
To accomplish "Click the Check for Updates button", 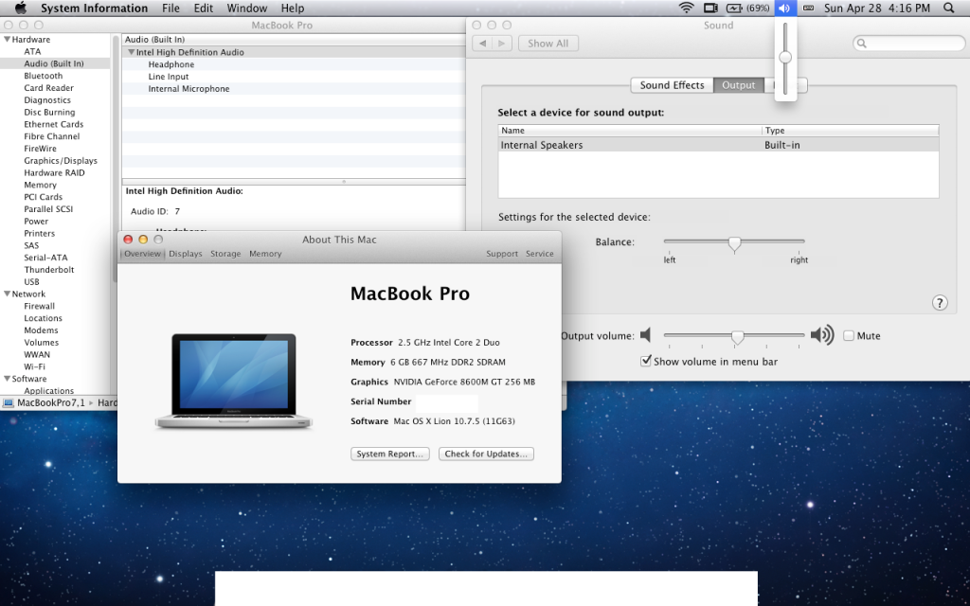I will click(486, 454).
